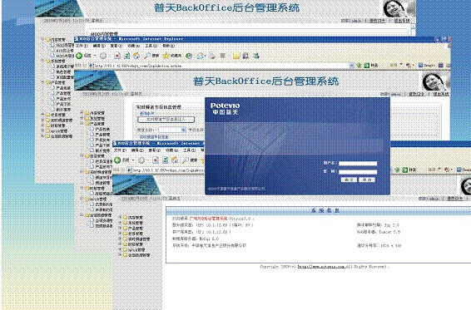The image size is (471, 310).
Task: Open History icon in middle Internet Explorer toolbar
Action: pyautogui.click(x=189, y=56)
